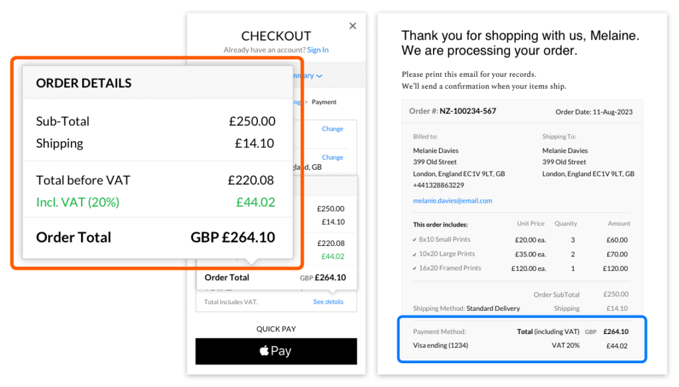Click the phone number +441328863229
679x387 pixels.
[x=438, y=186]
